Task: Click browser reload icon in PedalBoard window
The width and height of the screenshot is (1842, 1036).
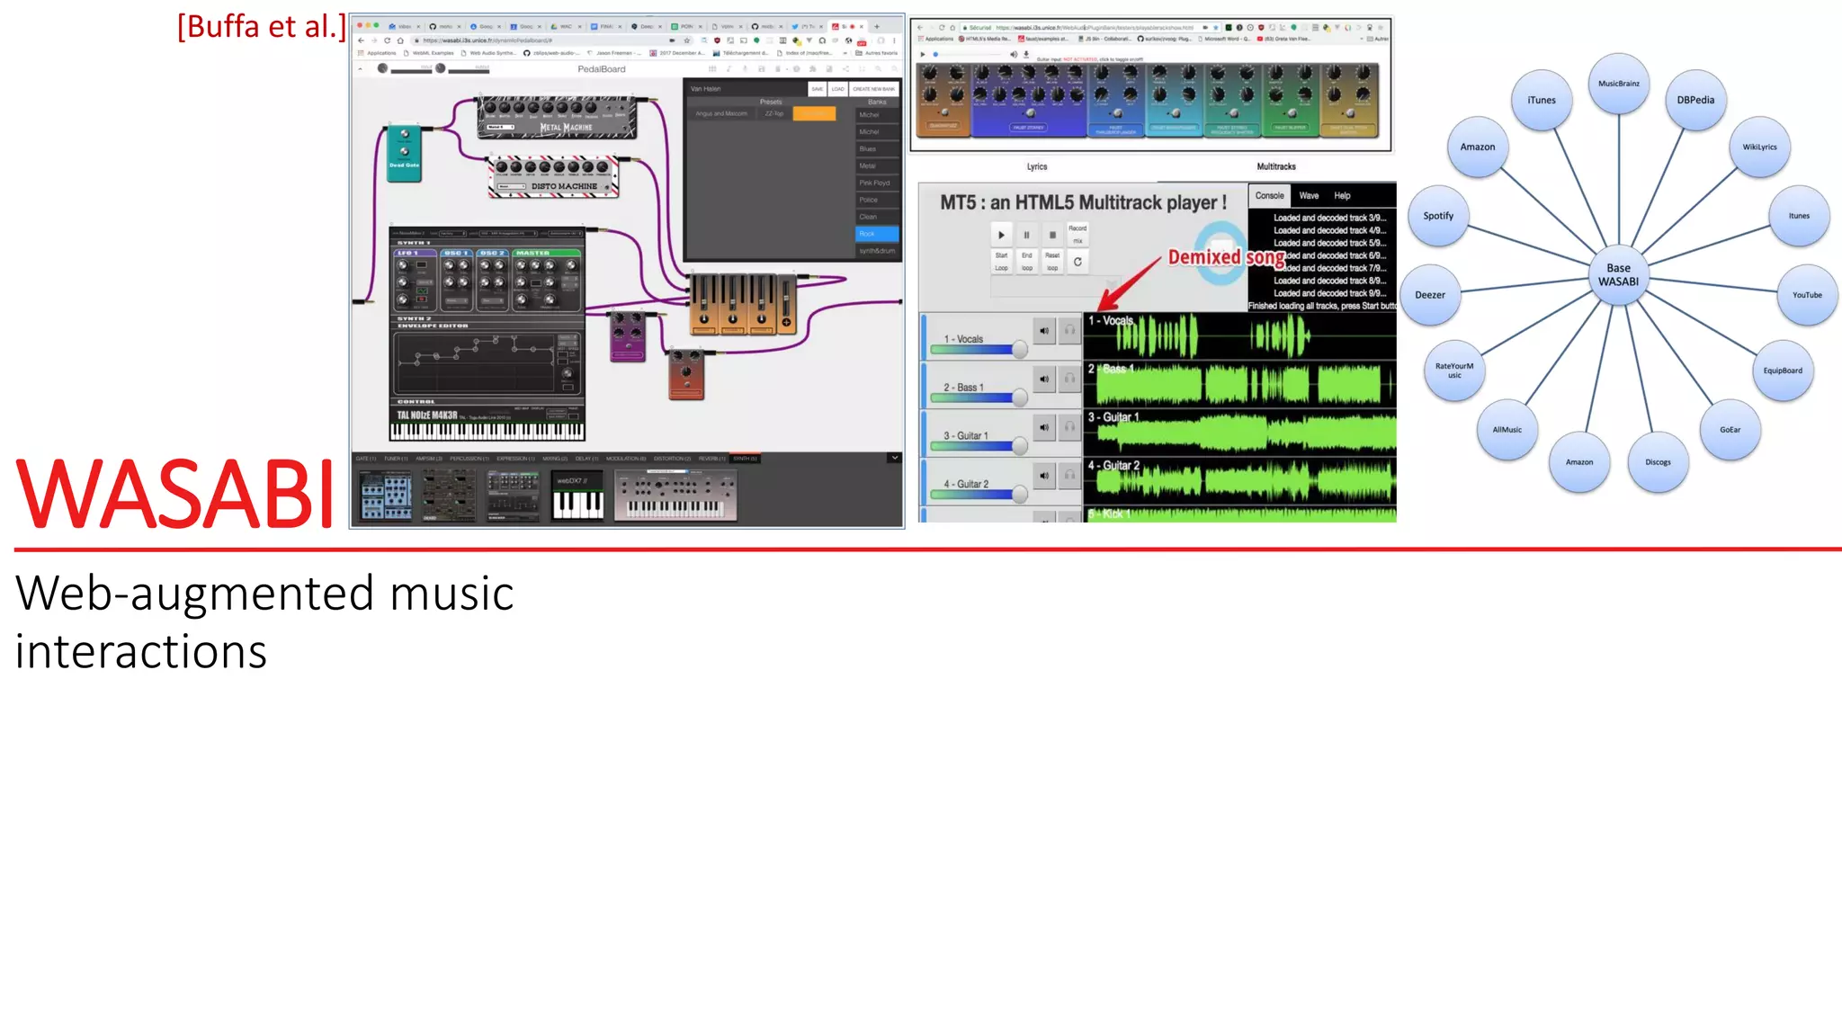Action: click(x=388, y=40)
